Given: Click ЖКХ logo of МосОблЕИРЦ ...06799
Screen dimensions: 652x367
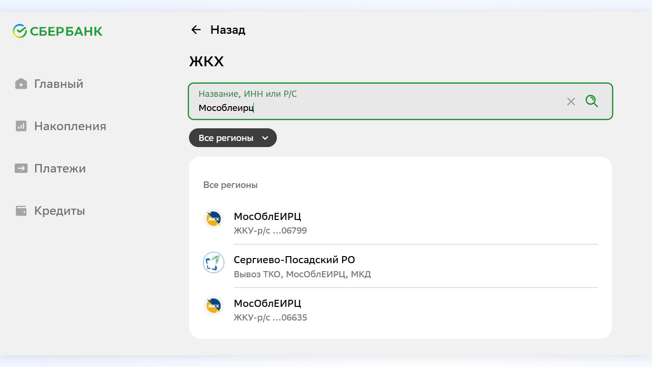Looking at the screenshot, I should [x=213, y=219].
